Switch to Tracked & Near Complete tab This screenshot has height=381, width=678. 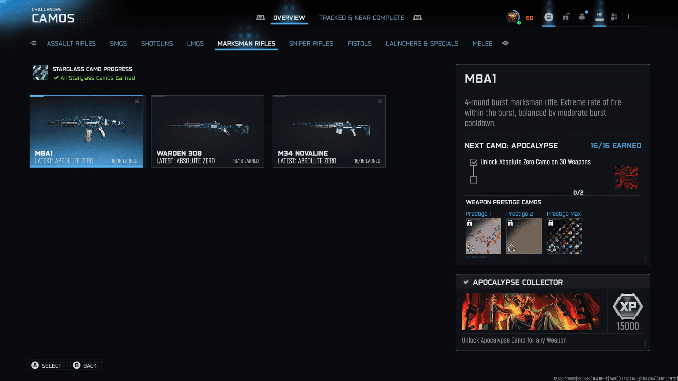362,18
